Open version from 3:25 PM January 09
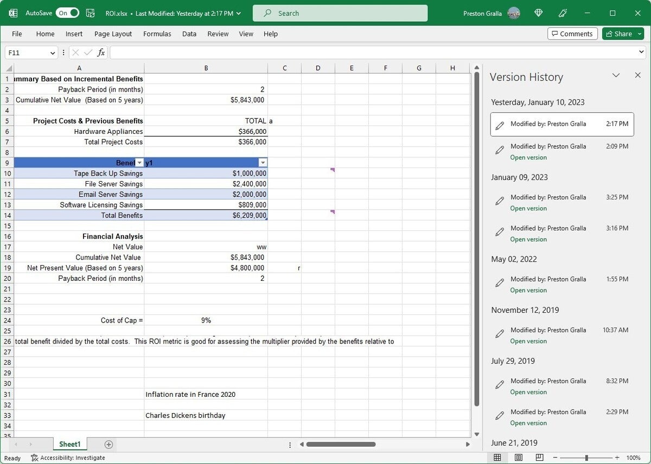The image size is (651, 464). (x=528, y=209)
